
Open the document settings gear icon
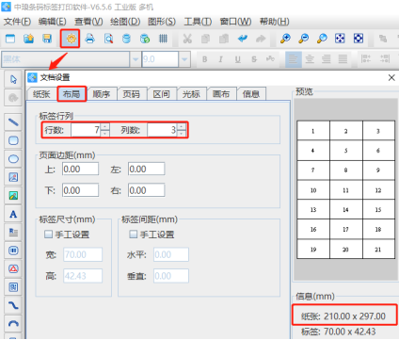point(71,39)
